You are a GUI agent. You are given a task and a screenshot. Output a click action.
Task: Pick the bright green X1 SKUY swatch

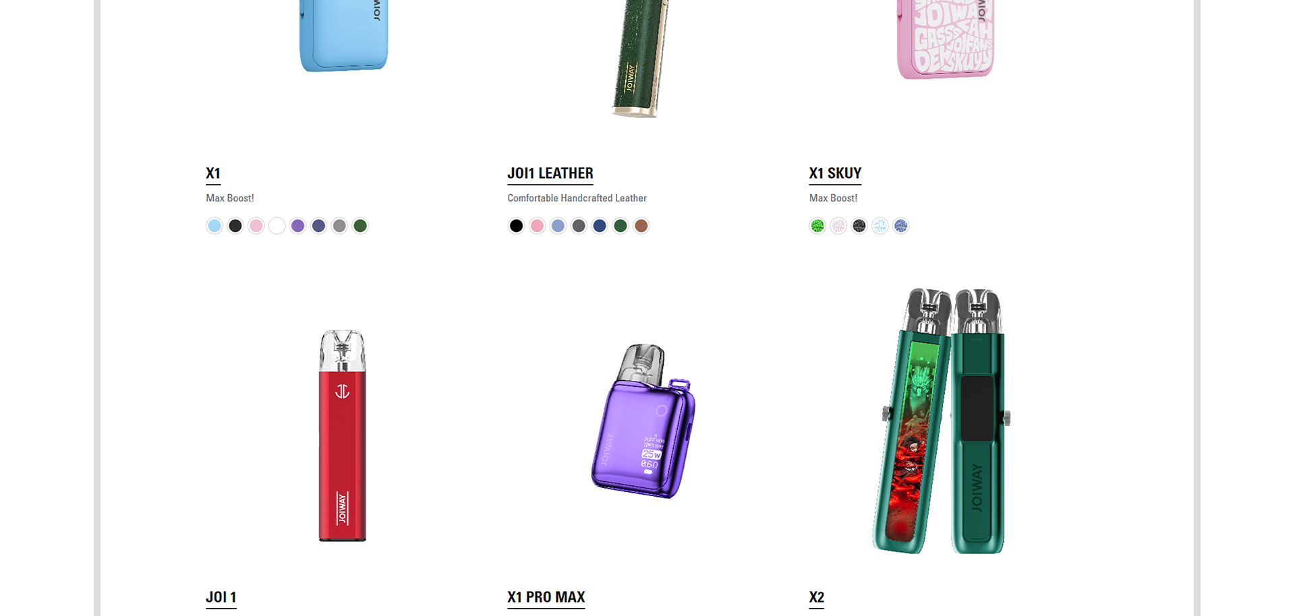point(817,226)
